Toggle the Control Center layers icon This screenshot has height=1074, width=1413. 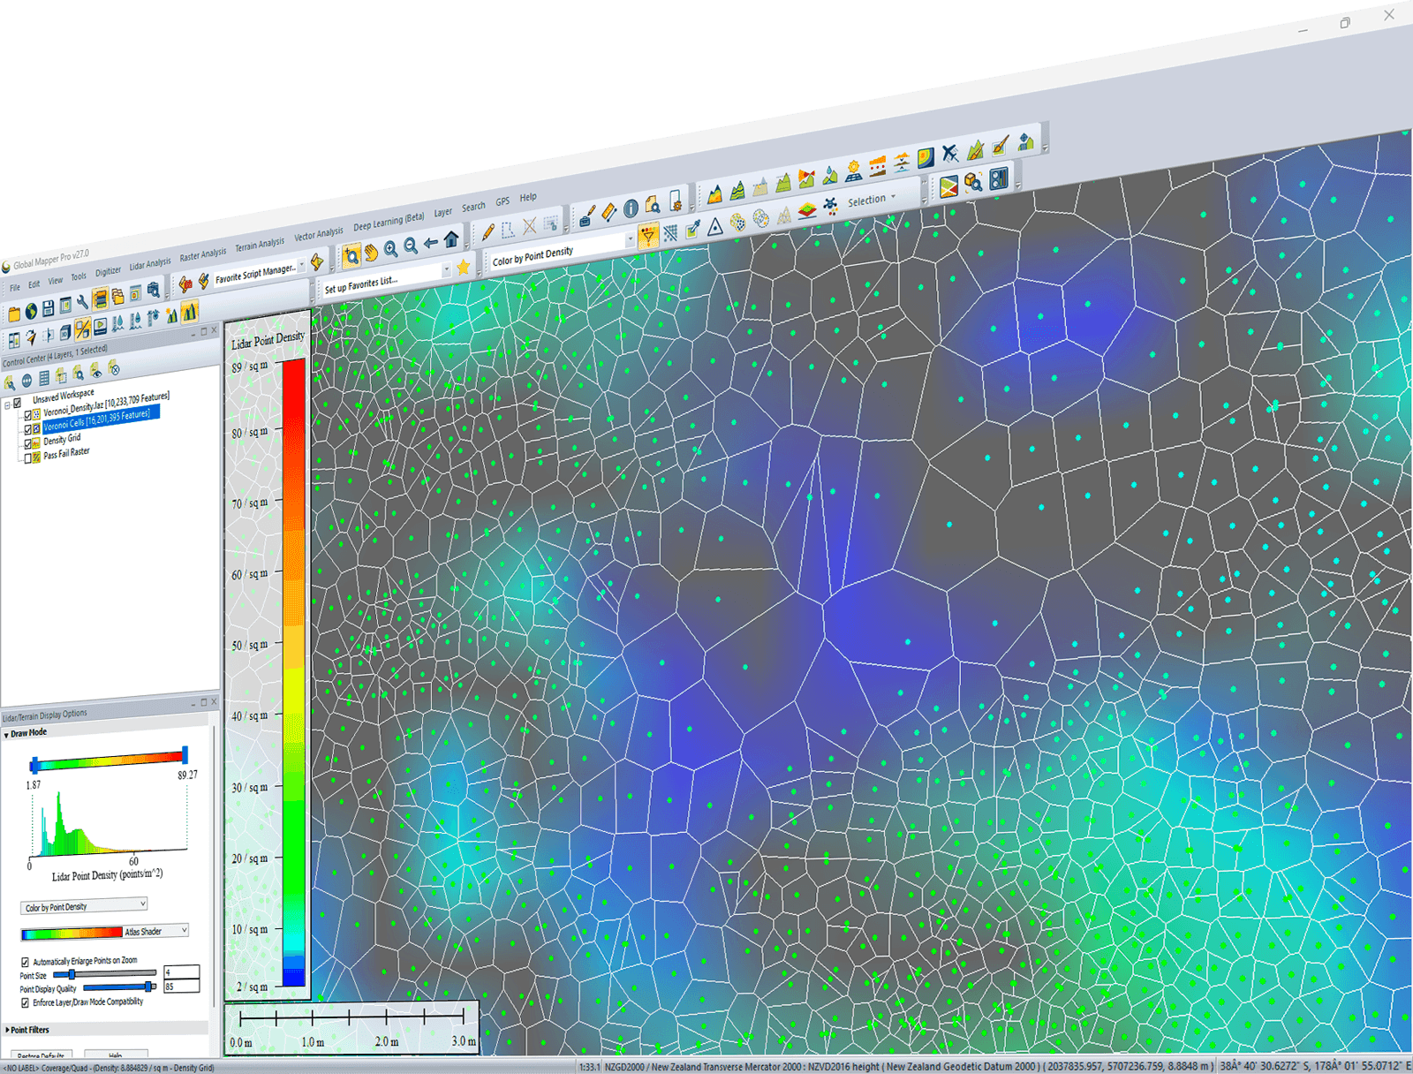(101, 299)
